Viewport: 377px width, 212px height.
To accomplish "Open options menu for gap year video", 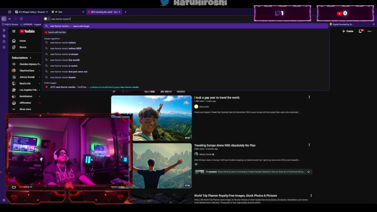I will pyautogui.click(x=309, y=97).
